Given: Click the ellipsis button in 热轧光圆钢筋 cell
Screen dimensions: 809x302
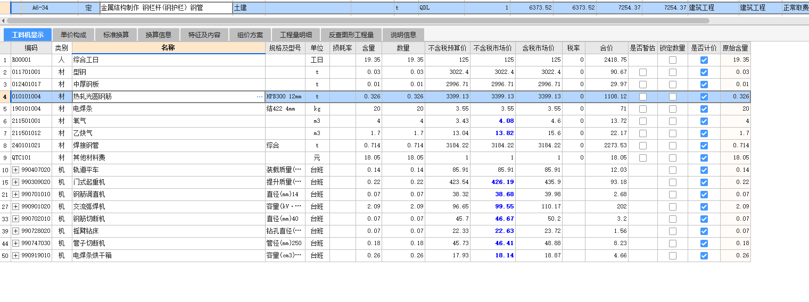Looking at the screenshot, I should pyautogui.click(x=260, y=97).
